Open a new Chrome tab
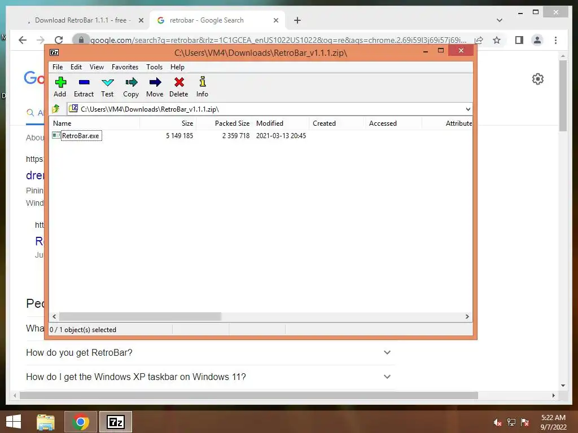Image resolution: width=578 pixels, height=433 pixels. tap(297, 20)
